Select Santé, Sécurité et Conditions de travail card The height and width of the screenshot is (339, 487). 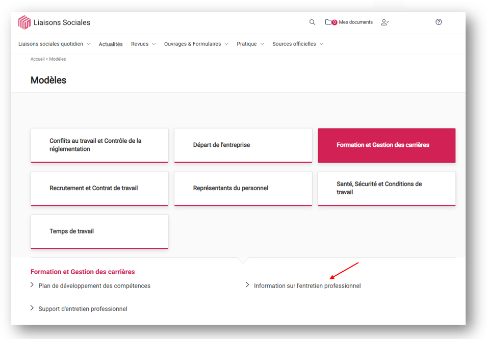coord(387,189)
